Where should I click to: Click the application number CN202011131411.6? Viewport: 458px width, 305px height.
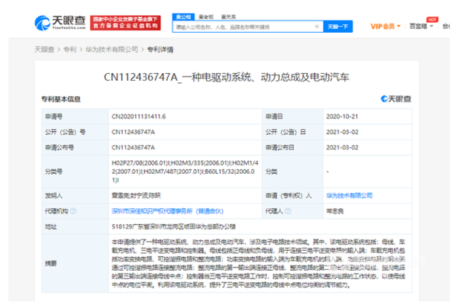coord(139,117)
